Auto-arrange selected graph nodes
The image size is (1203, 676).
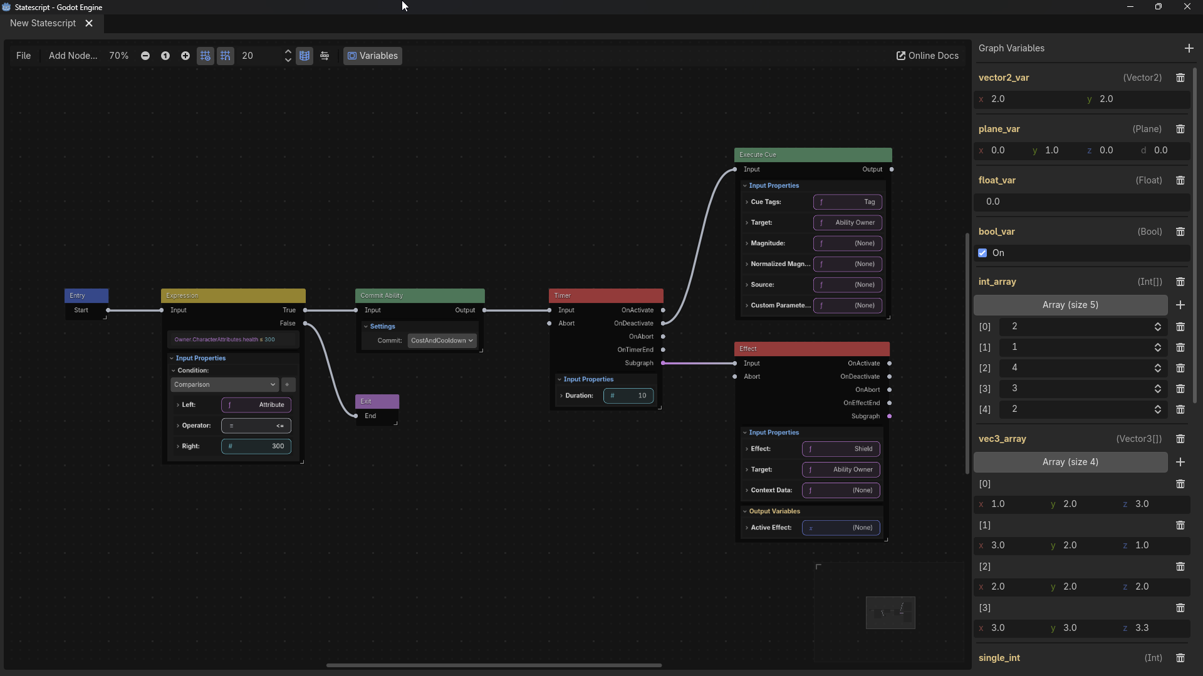click(325, 56)
